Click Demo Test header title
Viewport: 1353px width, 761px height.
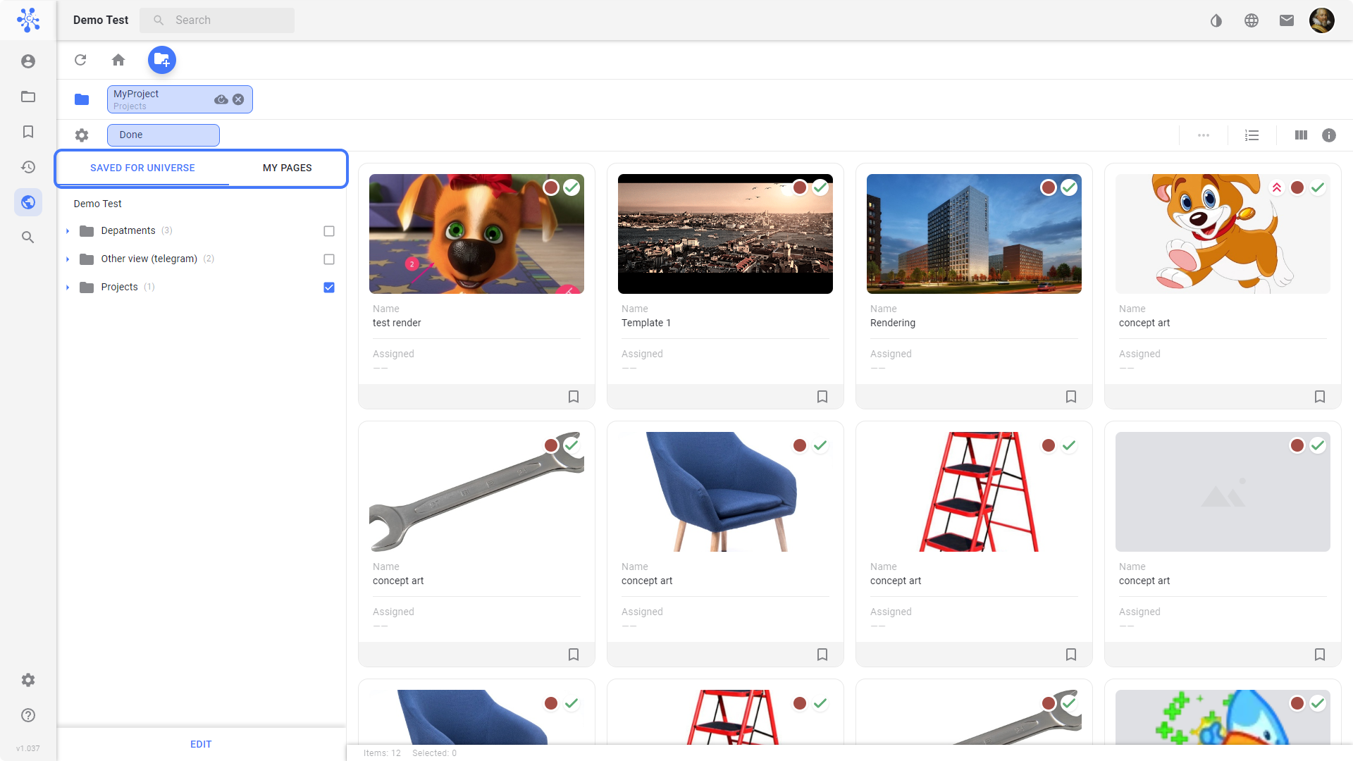(101, 20)
